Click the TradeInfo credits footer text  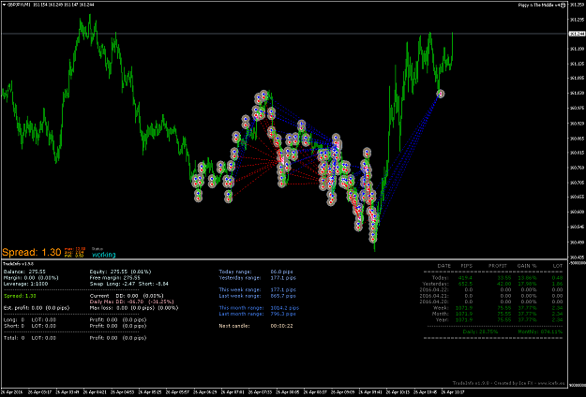point(507,383)
